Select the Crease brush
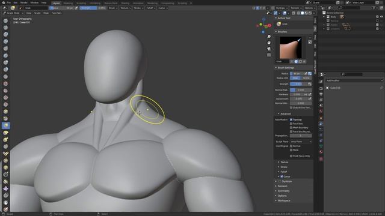The height and width of the screenshot is (216, 385). click(x=5, y=77)
